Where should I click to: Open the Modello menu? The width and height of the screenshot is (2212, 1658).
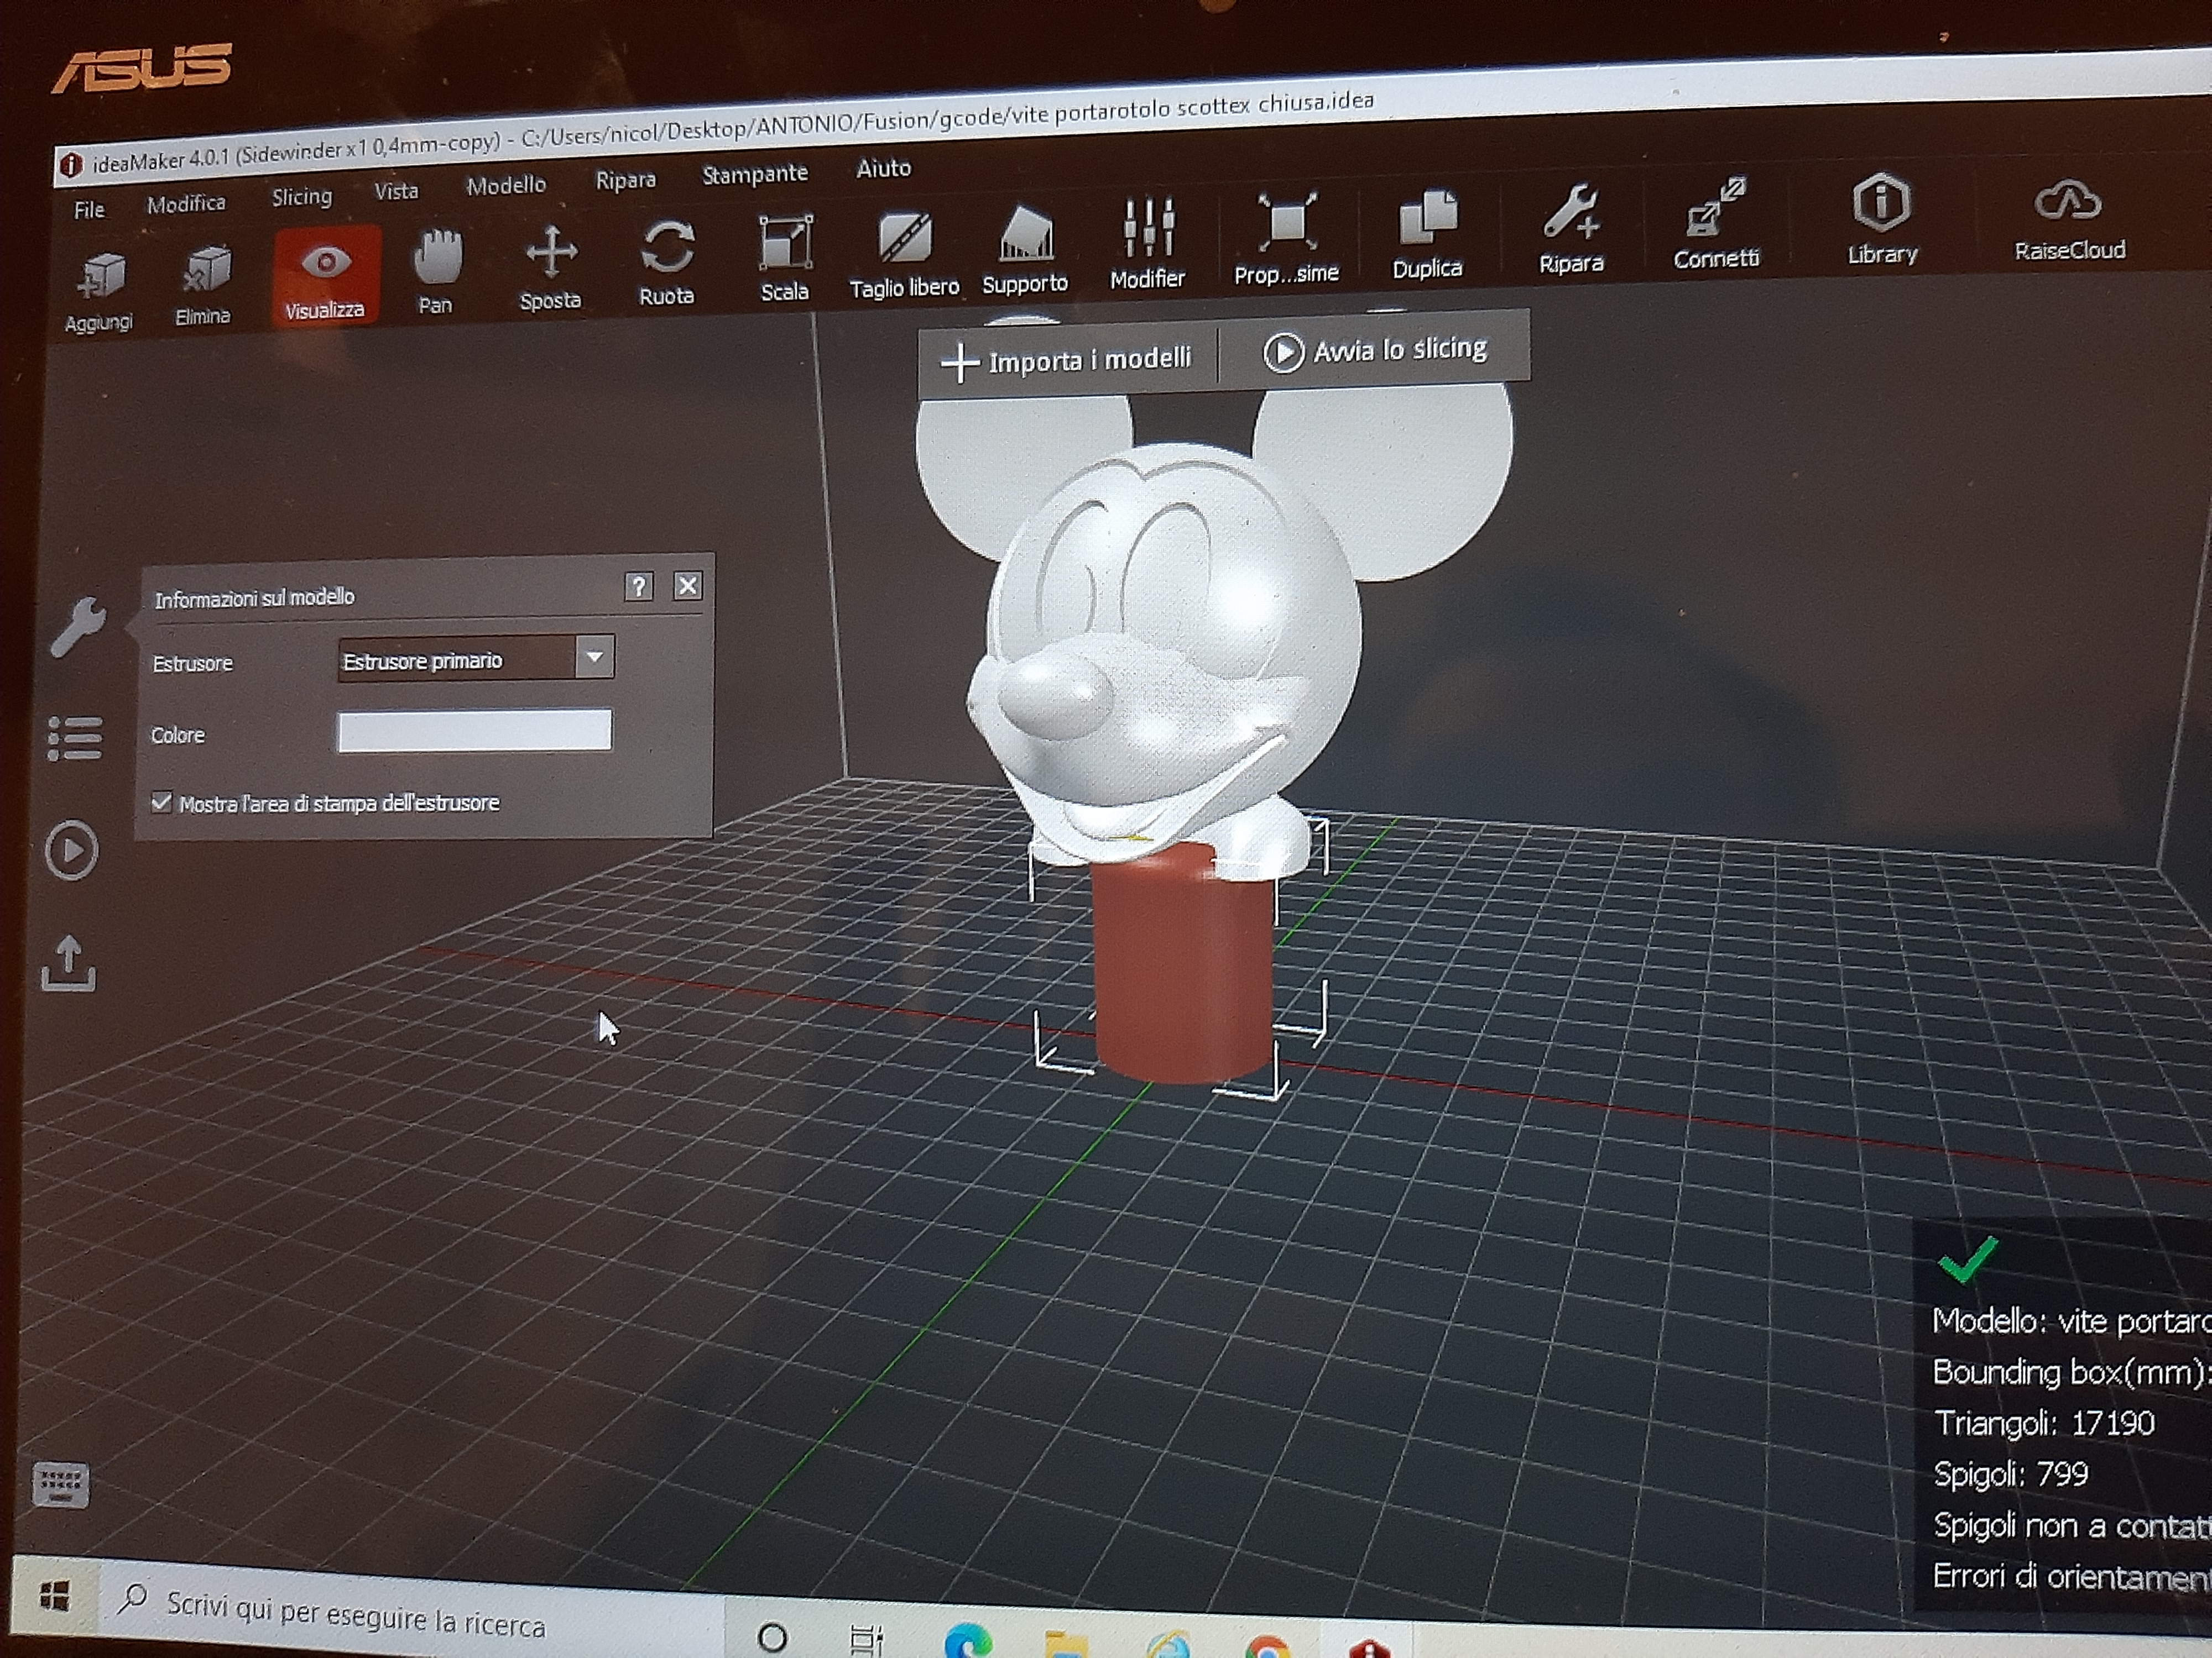coord(506,185)
